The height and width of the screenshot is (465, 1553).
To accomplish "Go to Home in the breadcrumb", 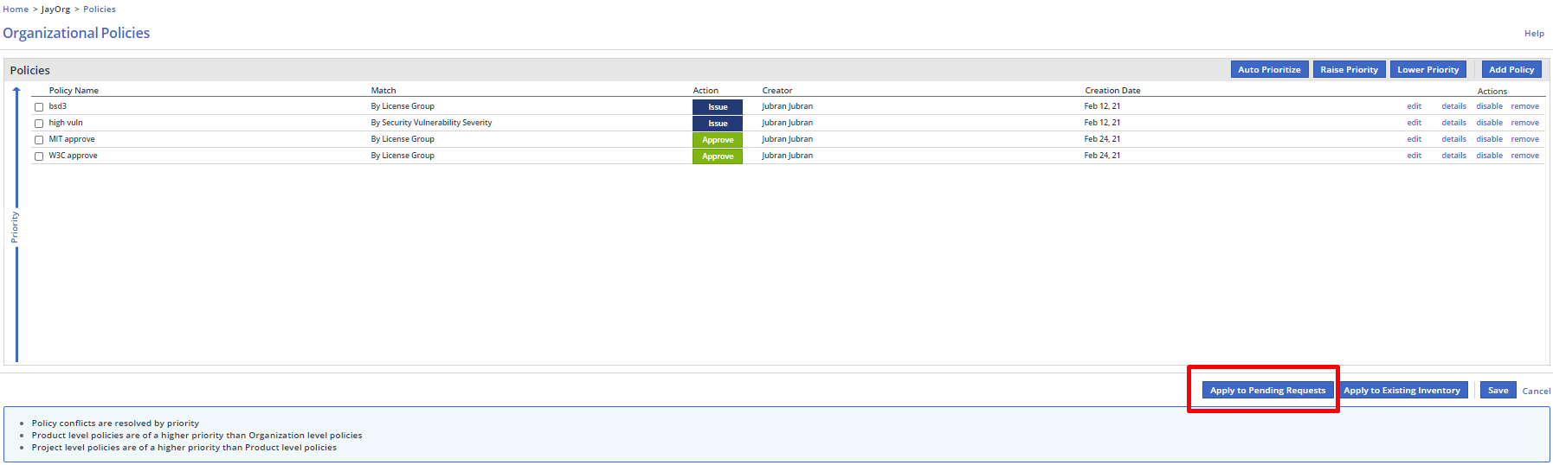I will point(16,10).
